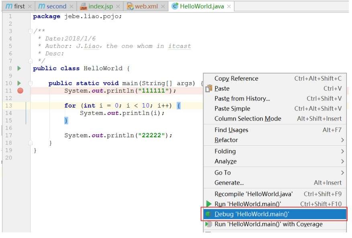Collapse the main method fold marker on line 10
Viewport: 352px width, 238px height.
(31, 83)
